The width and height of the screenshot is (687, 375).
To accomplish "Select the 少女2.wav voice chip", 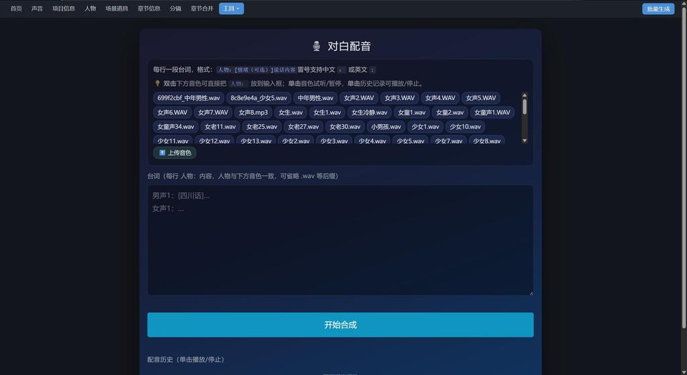I will (296, 141).
